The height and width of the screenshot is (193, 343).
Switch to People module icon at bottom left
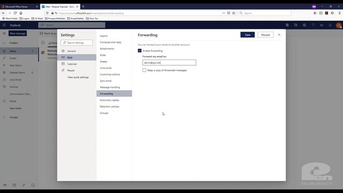(24, 185)
